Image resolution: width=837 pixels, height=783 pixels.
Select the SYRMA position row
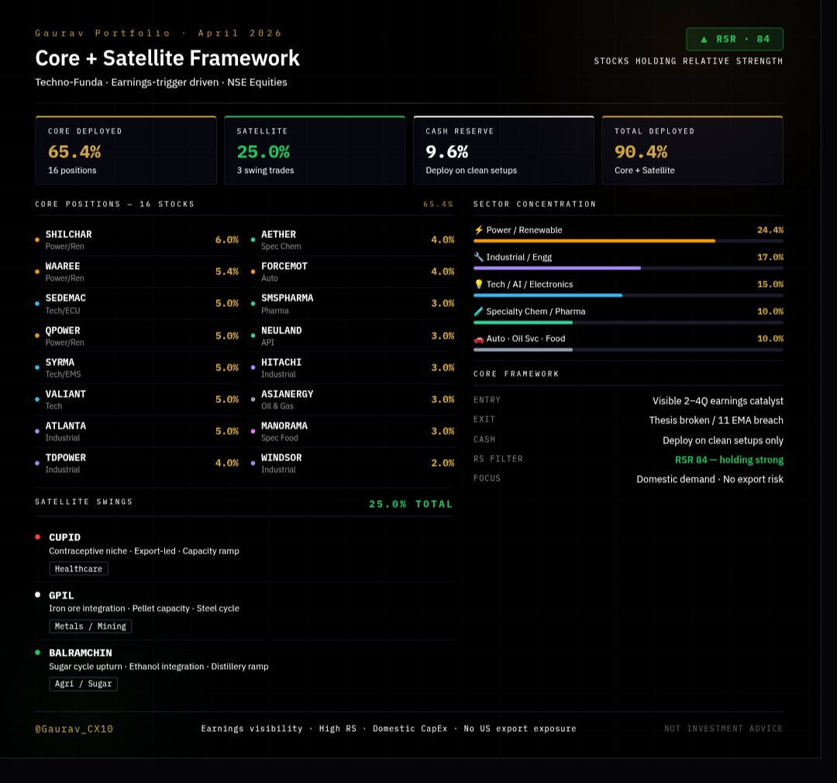click(136, 368)
